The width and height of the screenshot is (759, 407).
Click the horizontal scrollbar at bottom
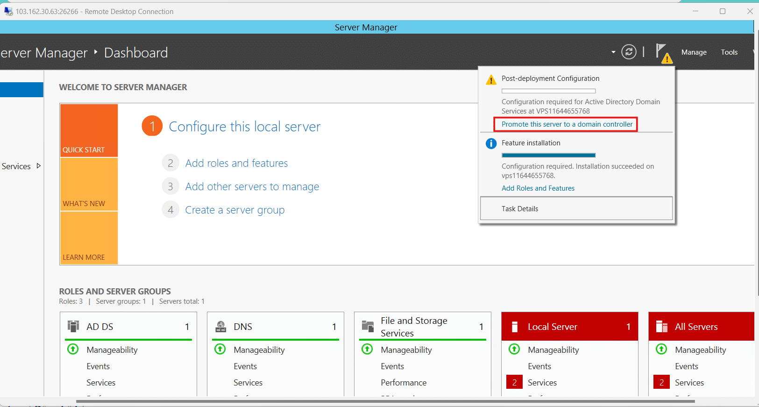pyautogui.click(x=385, y=401)
